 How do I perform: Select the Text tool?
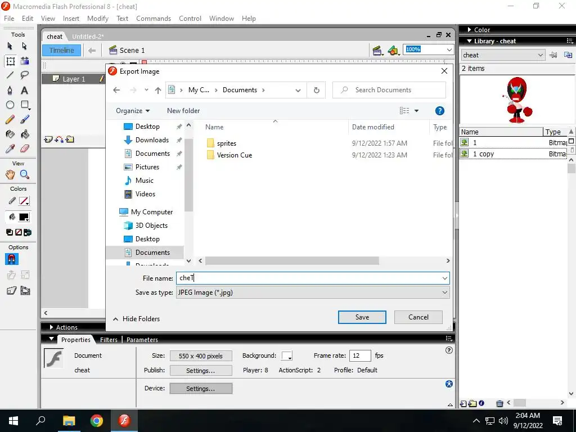point(25,91)
